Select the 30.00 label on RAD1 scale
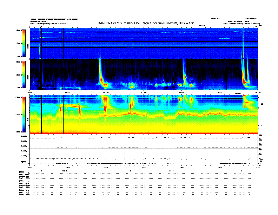The height and width of the screenshot is (215, 278). [x=19, y=75]
